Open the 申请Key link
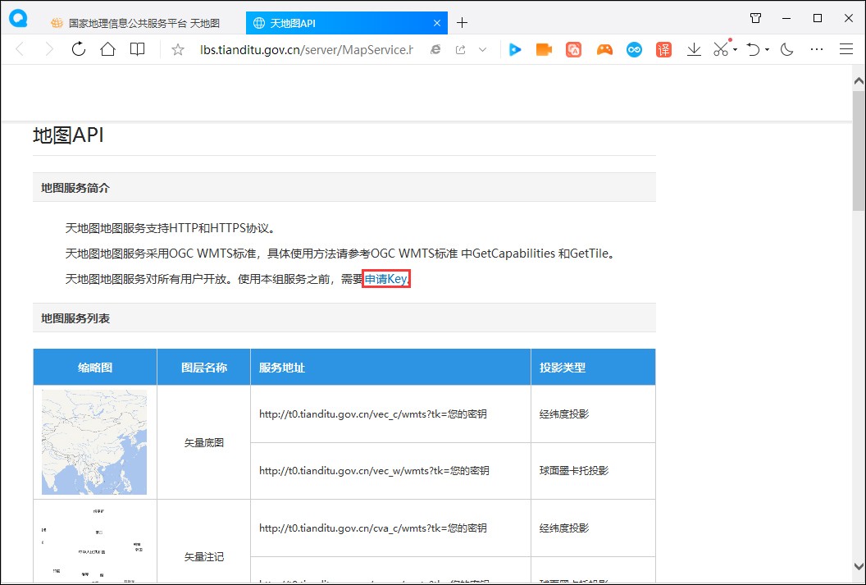 385,278
